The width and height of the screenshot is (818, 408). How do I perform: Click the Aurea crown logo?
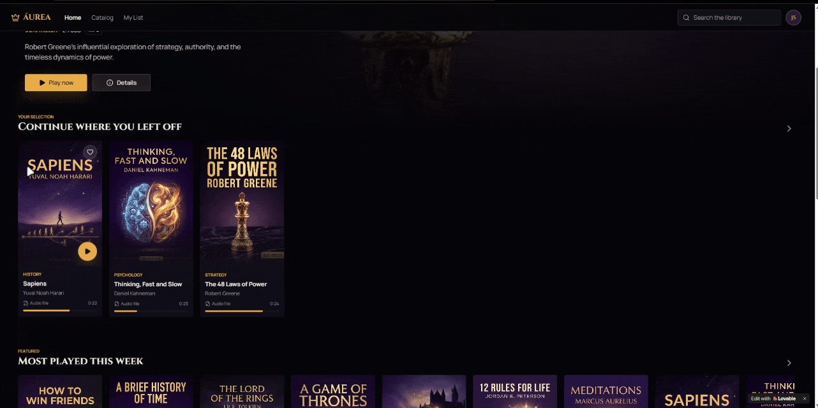[31, 17]
